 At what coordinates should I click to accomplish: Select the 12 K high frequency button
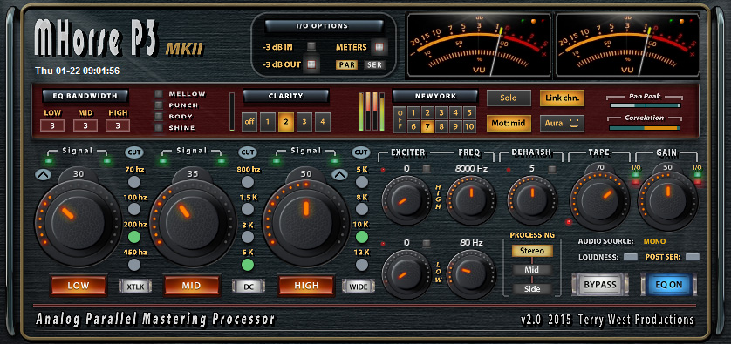[362, 265]
